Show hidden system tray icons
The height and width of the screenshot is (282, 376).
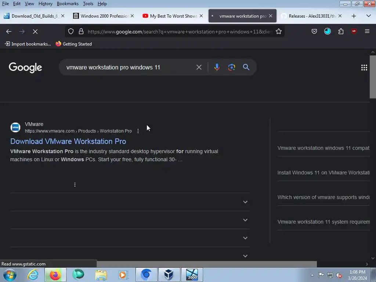[x=312, y=275]
